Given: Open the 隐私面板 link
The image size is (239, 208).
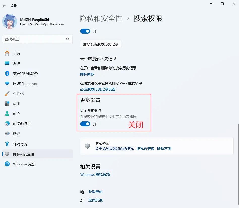Looking at the screenshot, I should 87,74.
